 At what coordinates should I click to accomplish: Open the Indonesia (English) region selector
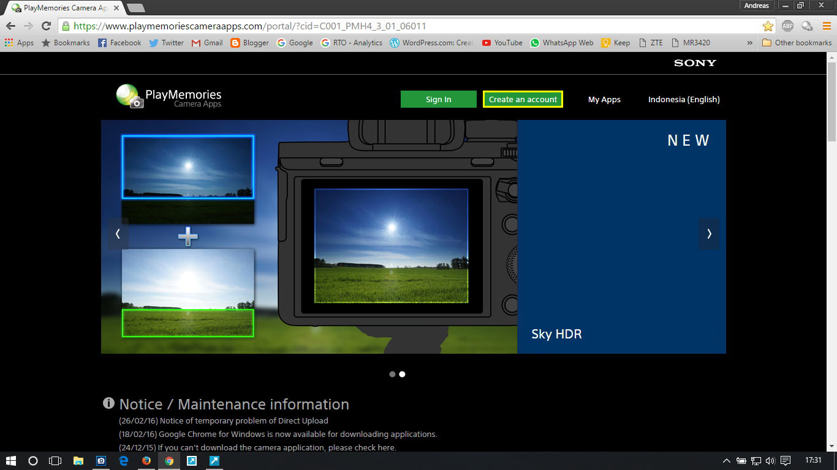point(684,99)
